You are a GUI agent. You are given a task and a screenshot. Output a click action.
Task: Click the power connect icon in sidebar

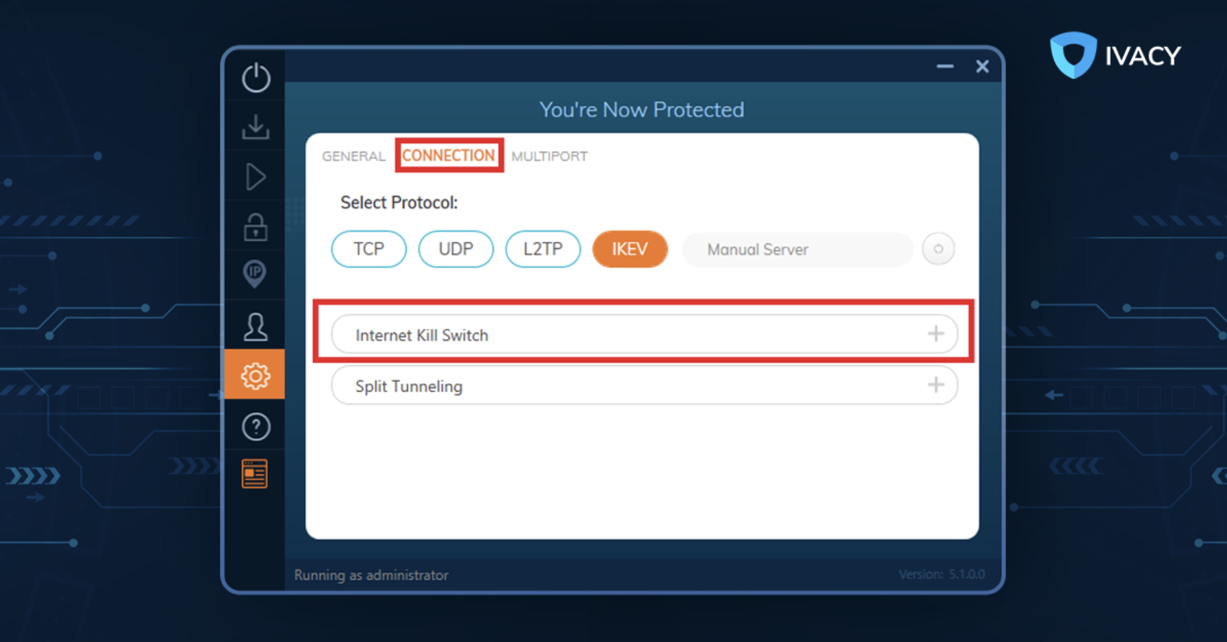coord(255,77)
